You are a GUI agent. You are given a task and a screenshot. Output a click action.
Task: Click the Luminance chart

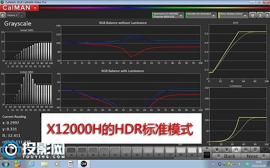(x=238, y=115)
